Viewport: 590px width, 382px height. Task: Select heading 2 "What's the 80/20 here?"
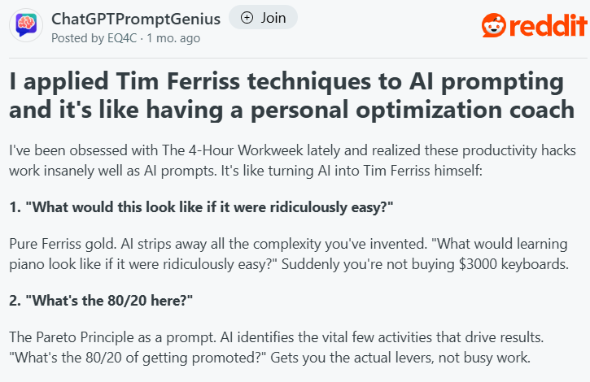[x=102, y=300]
